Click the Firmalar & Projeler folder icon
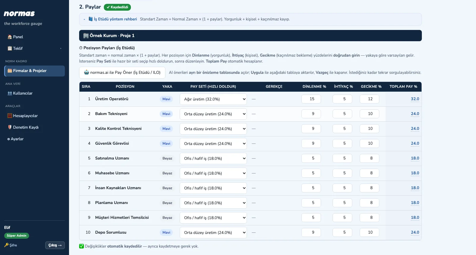The image size is (476, 255). point(10,71)
